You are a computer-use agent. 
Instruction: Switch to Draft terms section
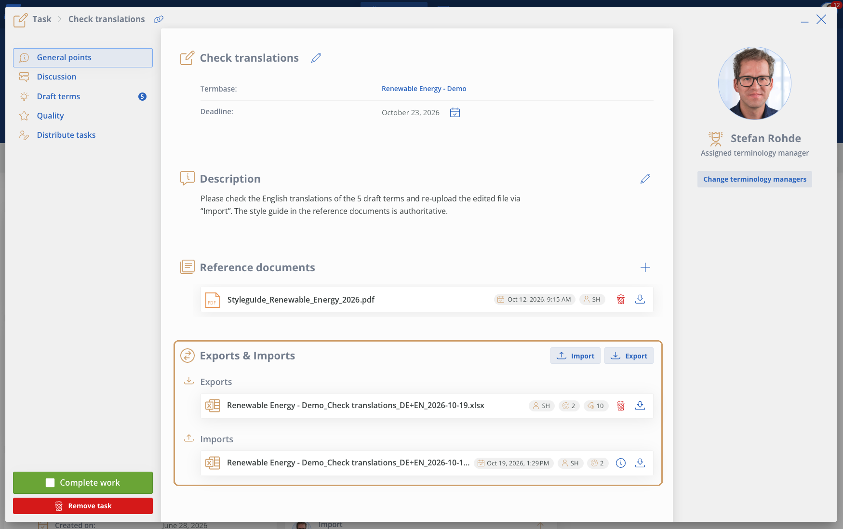click(x=83, y=96)
